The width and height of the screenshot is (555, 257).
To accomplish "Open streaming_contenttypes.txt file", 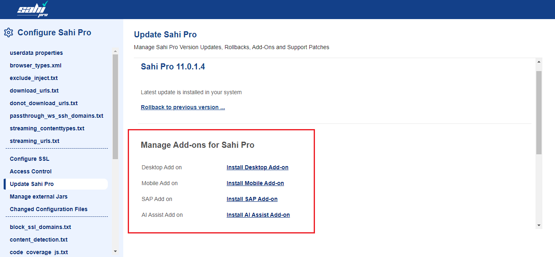I will [47, 128].
